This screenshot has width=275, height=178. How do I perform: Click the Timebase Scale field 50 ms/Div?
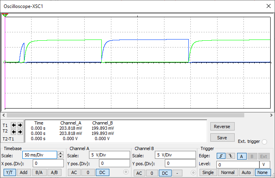(x=40, y=155)
